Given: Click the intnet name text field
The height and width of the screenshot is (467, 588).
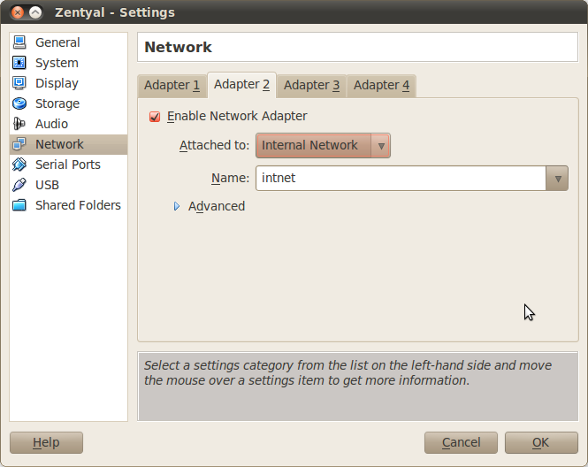Looking at the screenshot, I should coord(400,178).
